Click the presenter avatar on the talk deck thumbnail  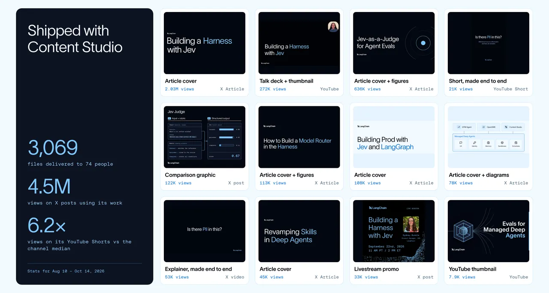pyautogui.click(x=333, y=27)
